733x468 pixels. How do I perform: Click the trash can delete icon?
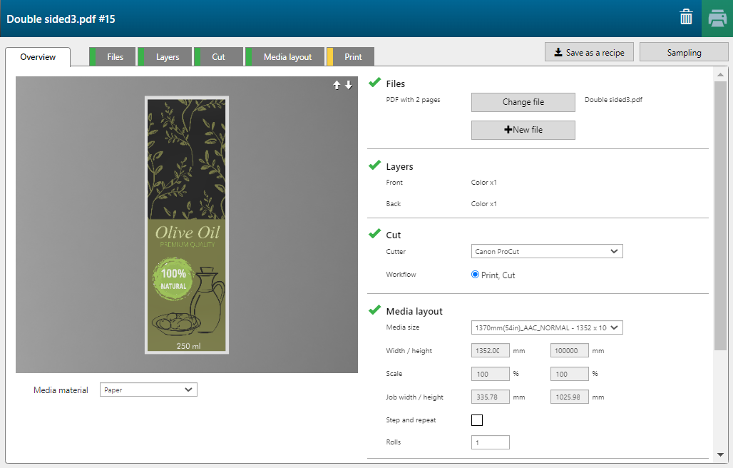click(x=686, y=18)
